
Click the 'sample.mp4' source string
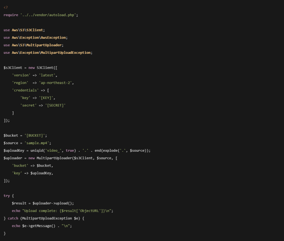tap(37, 143)
